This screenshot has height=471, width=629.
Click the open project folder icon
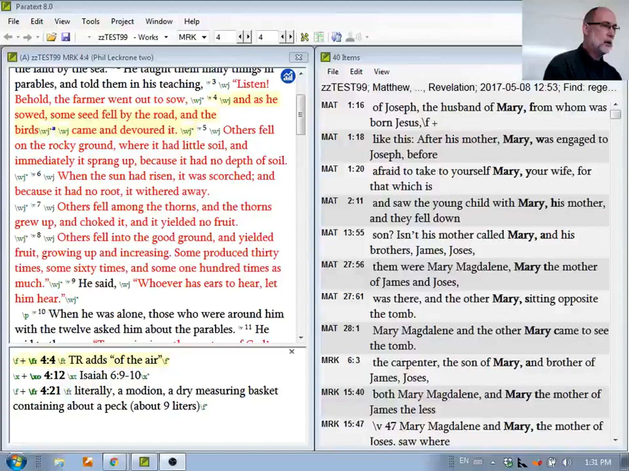coord(51,37)
